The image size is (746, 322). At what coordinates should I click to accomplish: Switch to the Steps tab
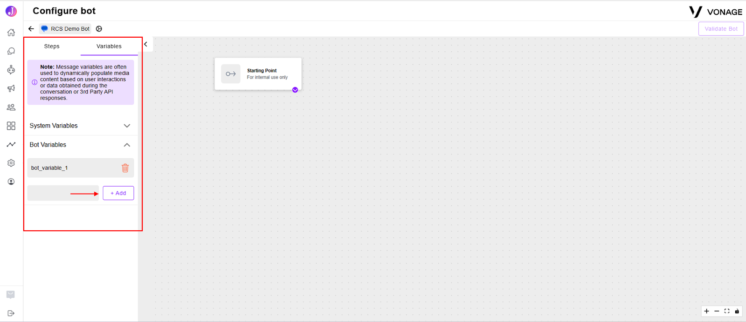[x=52, y=46]
